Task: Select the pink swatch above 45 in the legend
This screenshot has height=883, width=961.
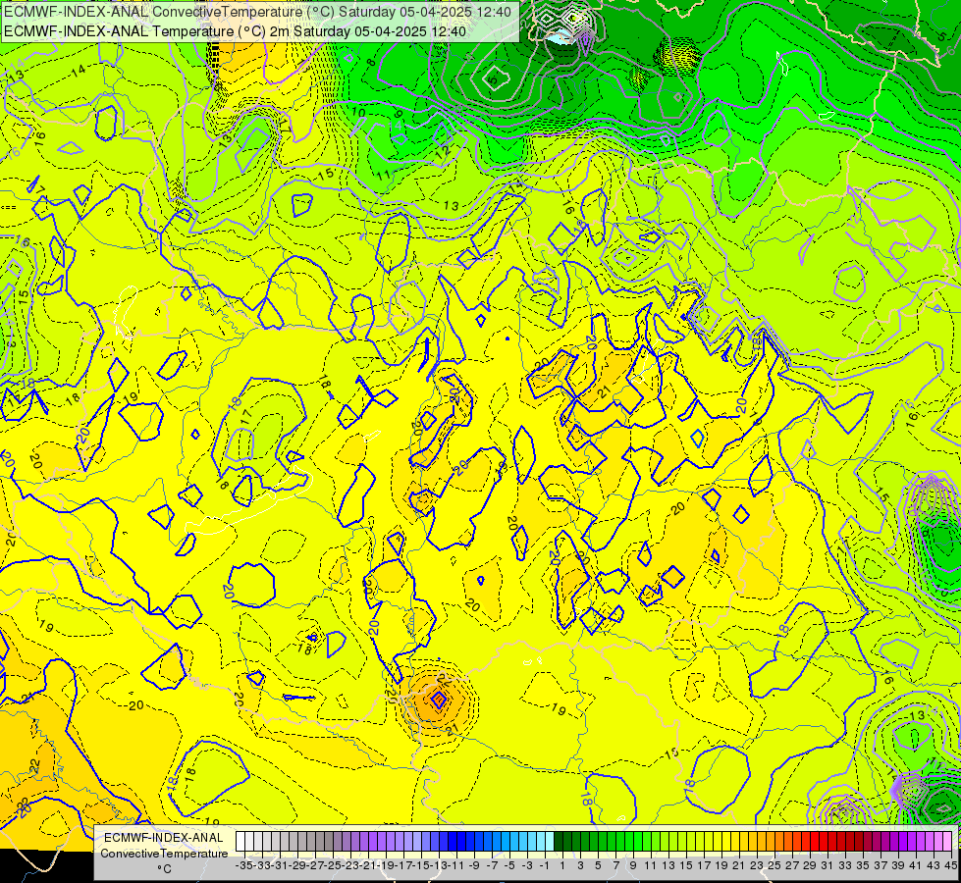Action: click(946, 842)
